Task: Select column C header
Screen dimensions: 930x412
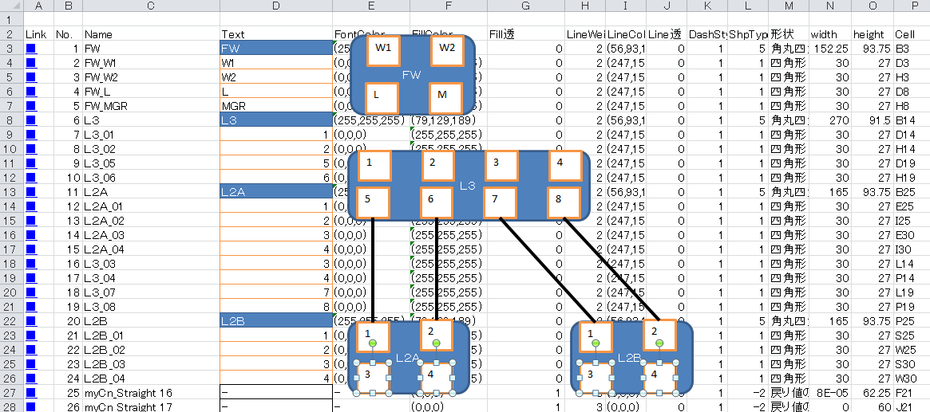Action: 151,6
